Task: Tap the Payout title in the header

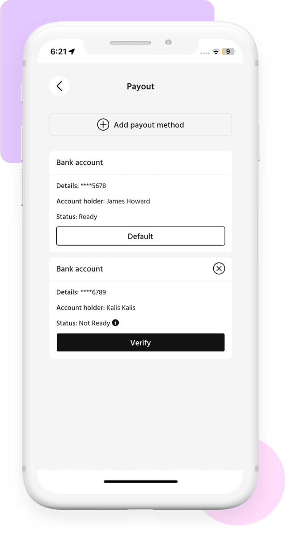Action: point(140,86)
